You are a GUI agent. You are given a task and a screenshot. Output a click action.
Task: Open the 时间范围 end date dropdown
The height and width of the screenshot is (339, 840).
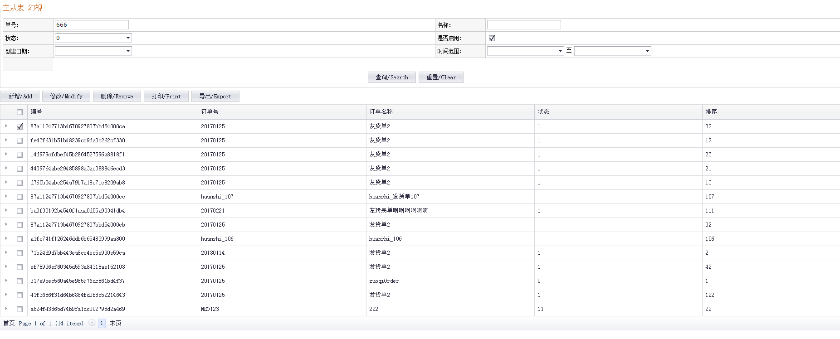[x=647, y=51]
